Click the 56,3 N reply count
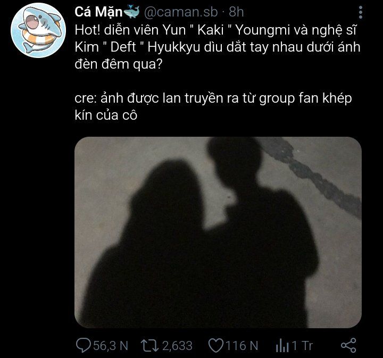 point(111,346)
